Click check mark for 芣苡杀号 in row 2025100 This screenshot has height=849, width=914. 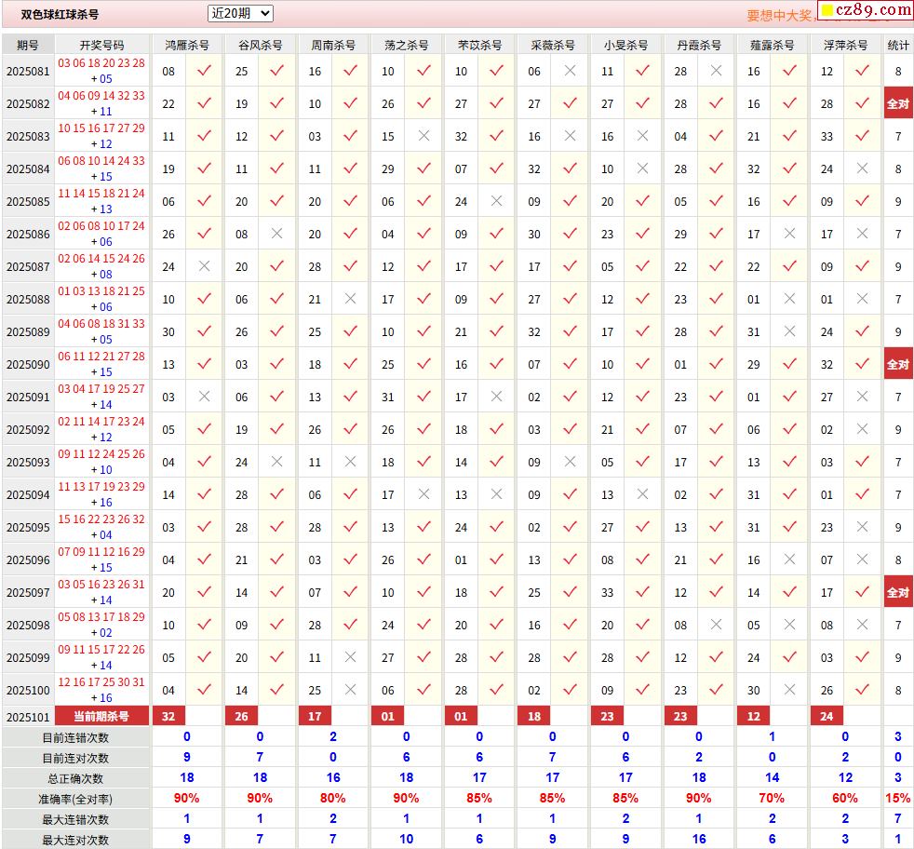tap(497, 691)
